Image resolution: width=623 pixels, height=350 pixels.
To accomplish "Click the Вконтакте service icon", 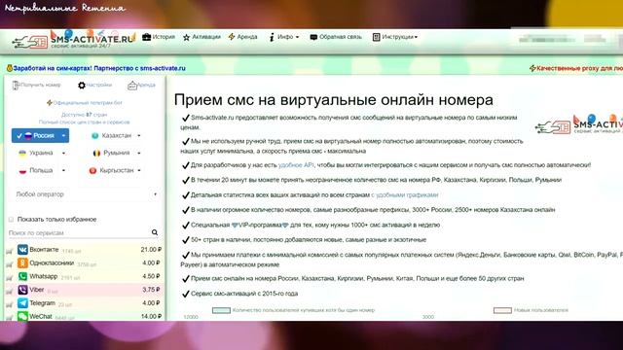I will tap(22, 250).
